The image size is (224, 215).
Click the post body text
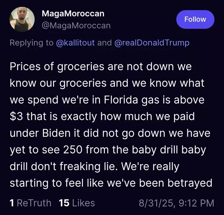[111, 125]
